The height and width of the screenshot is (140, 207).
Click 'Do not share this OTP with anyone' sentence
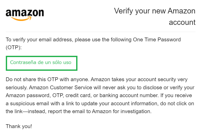(48, 79)
